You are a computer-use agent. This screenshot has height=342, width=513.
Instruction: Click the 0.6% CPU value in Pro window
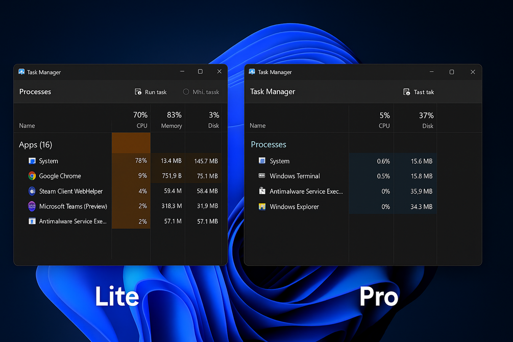[383, 161]
